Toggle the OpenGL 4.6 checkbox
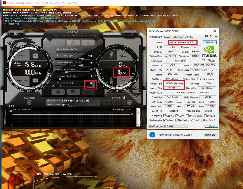Screen dimensions: 243x189 [x=202, y=120]
